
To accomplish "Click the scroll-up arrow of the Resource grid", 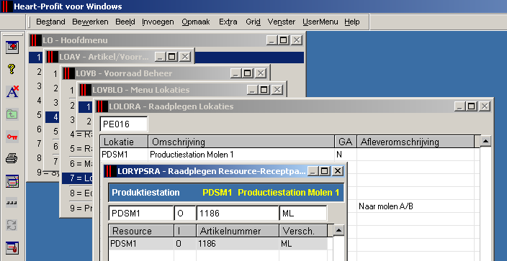I will (338, 230).
